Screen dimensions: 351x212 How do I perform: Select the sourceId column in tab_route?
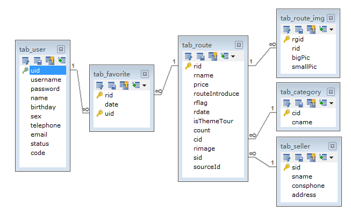click(x=207, y=167)
